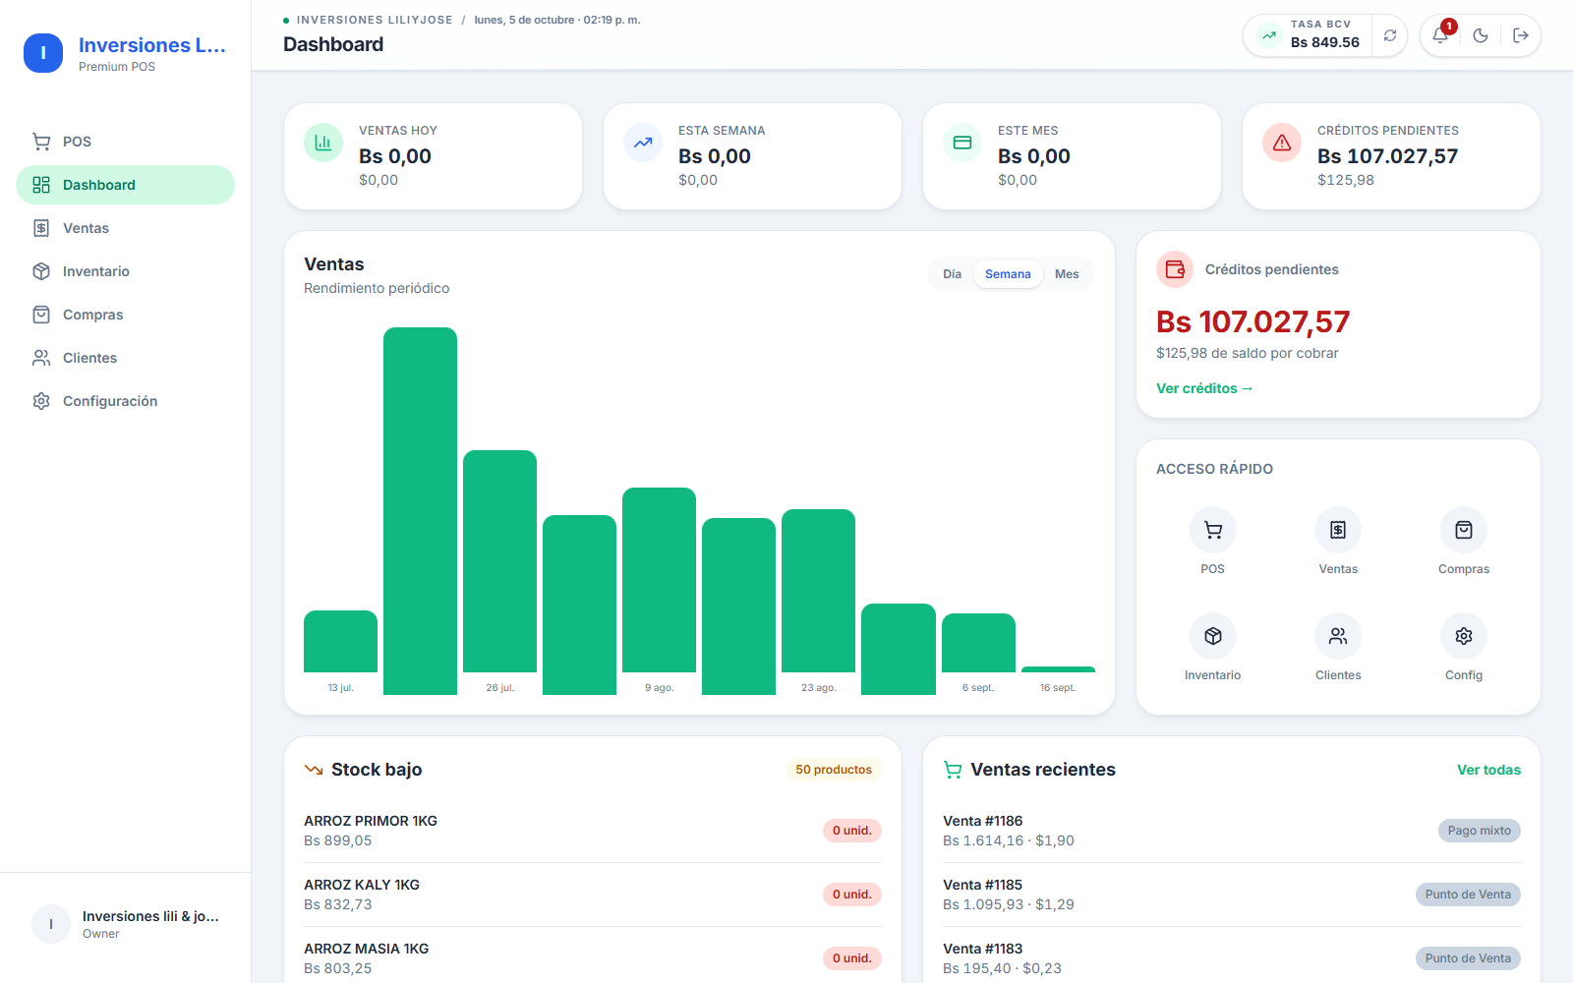The height and width of the screenshot is (983, 1573).
Task: Open Clientes quick access shortcut
Action: point(1338,647)
